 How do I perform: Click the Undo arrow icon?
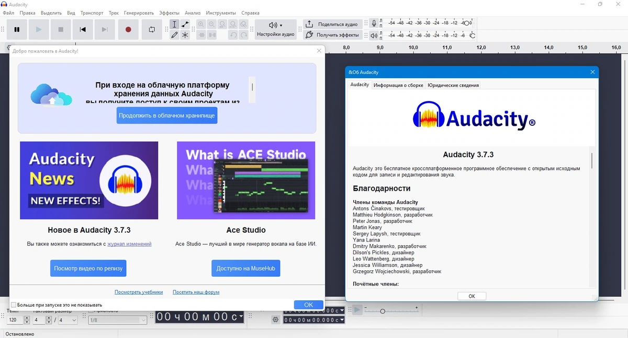[x=233, y=35]
